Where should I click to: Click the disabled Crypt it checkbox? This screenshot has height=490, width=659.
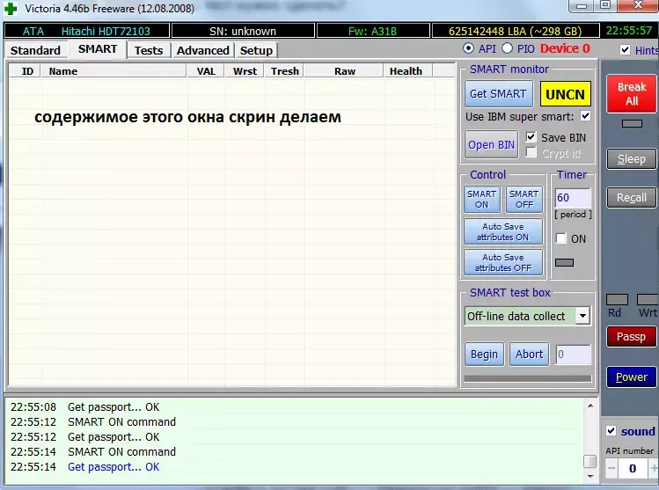(x=531, y=152)
